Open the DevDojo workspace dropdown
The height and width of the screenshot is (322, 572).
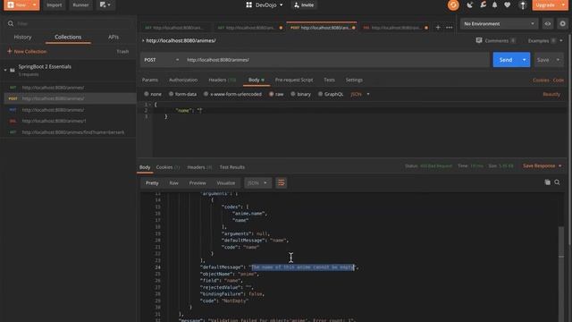[x=281, y=5]
